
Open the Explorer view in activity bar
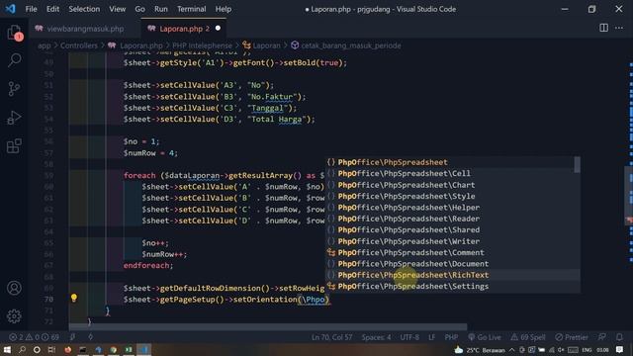[x=14, y=33]
